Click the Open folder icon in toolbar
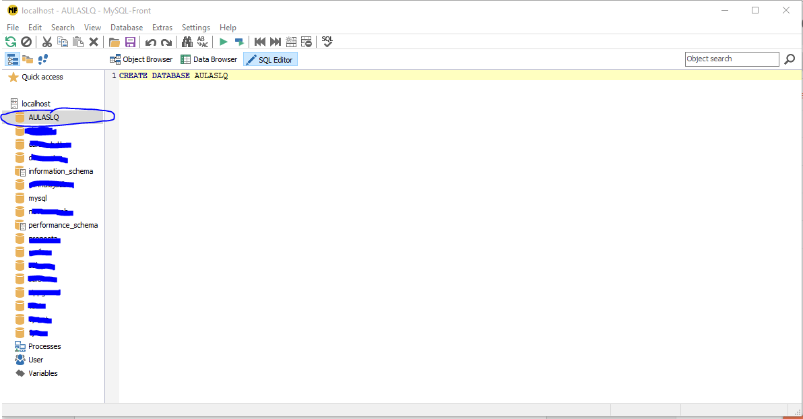Viewport: 803px width, 419px height. [x=115, y=42]
